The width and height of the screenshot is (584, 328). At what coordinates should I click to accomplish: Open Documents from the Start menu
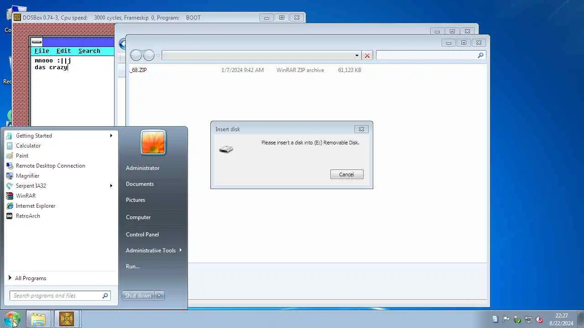click(x=140, y=184)
